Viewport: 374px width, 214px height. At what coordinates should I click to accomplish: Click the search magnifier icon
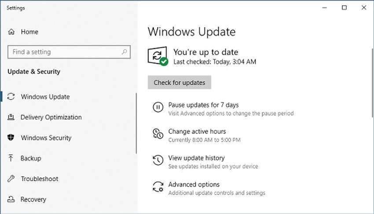(x=124, y=52)
